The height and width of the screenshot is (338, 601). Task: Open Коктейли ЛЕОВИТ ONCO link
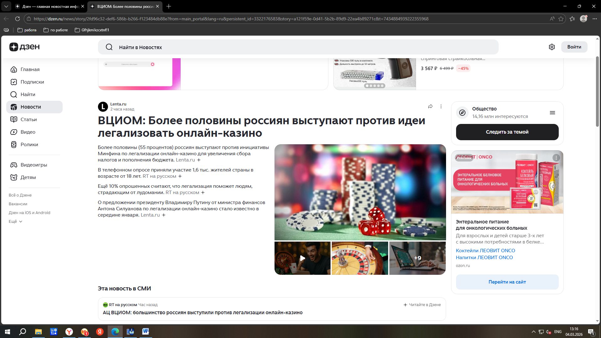485,251
